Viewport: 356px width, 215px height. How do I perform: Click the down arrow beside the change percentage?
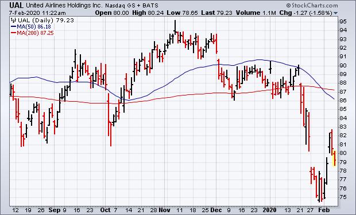335,13
